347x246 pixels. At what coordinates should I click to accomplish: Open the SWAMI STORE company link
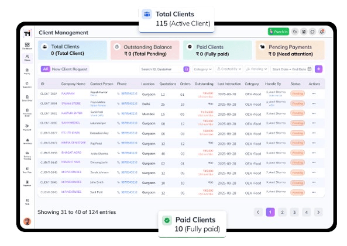pyautogui.click(x=71, y=103)
